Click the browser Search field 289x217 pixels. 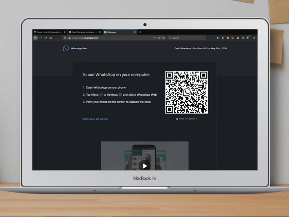(x=187, y=38)
